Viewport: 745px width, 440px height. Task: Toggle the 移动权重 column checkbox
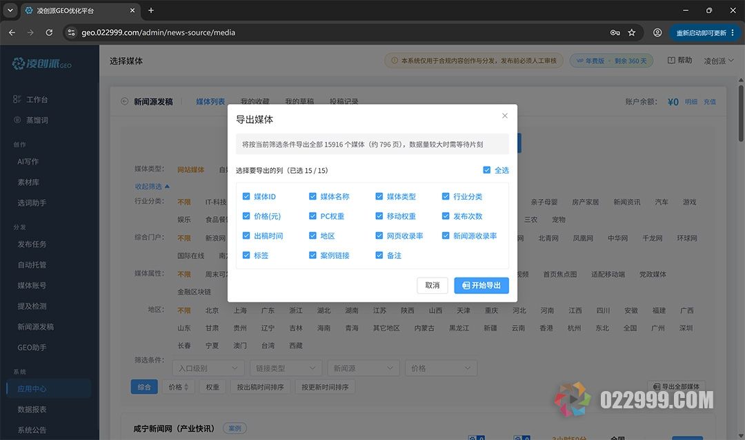(x=379, y=216)
